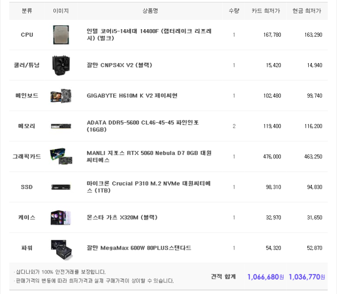Click the card total 1,066,680원

pyautogui.click(x=265, y=277)
